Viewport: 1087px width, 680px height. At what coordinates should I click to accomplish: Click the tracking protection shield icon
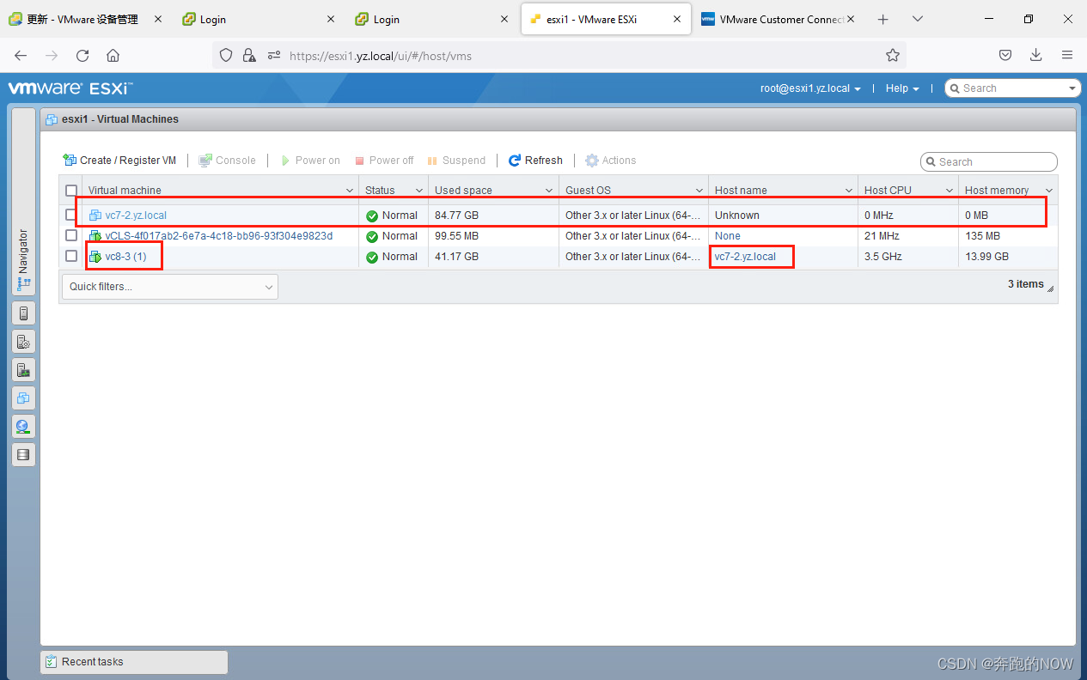pyautogui.click(x=226, y=55)
